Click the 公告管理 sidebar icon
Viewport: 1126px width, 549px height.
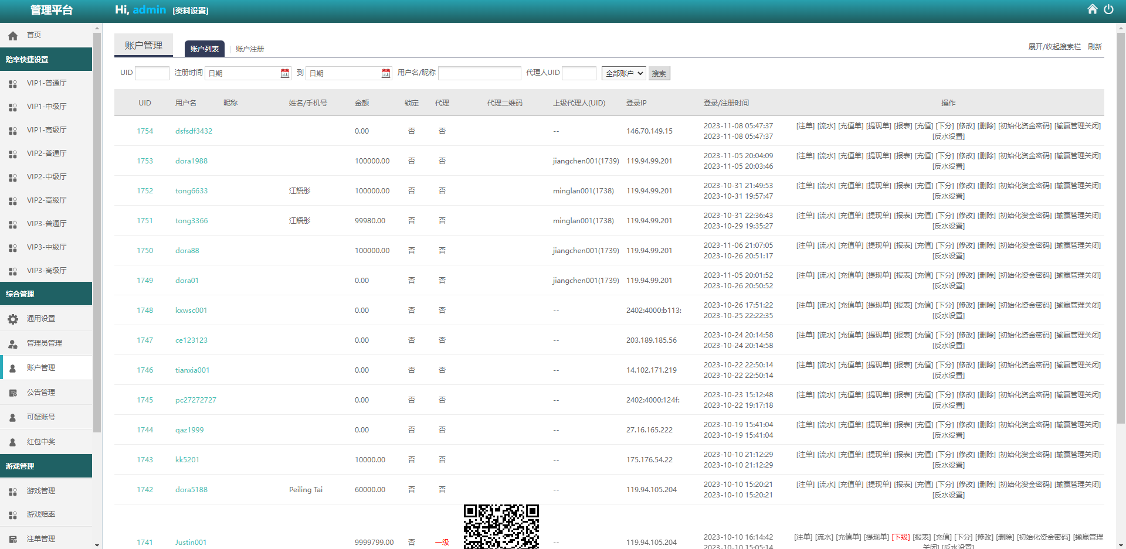pos(13,393)
